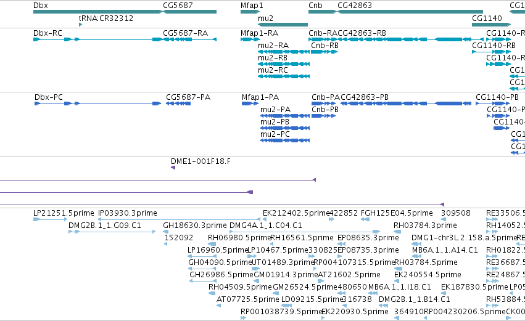Select the Dbx-RC transcript
The image size is (525, 321).
[x=97, y=39]
